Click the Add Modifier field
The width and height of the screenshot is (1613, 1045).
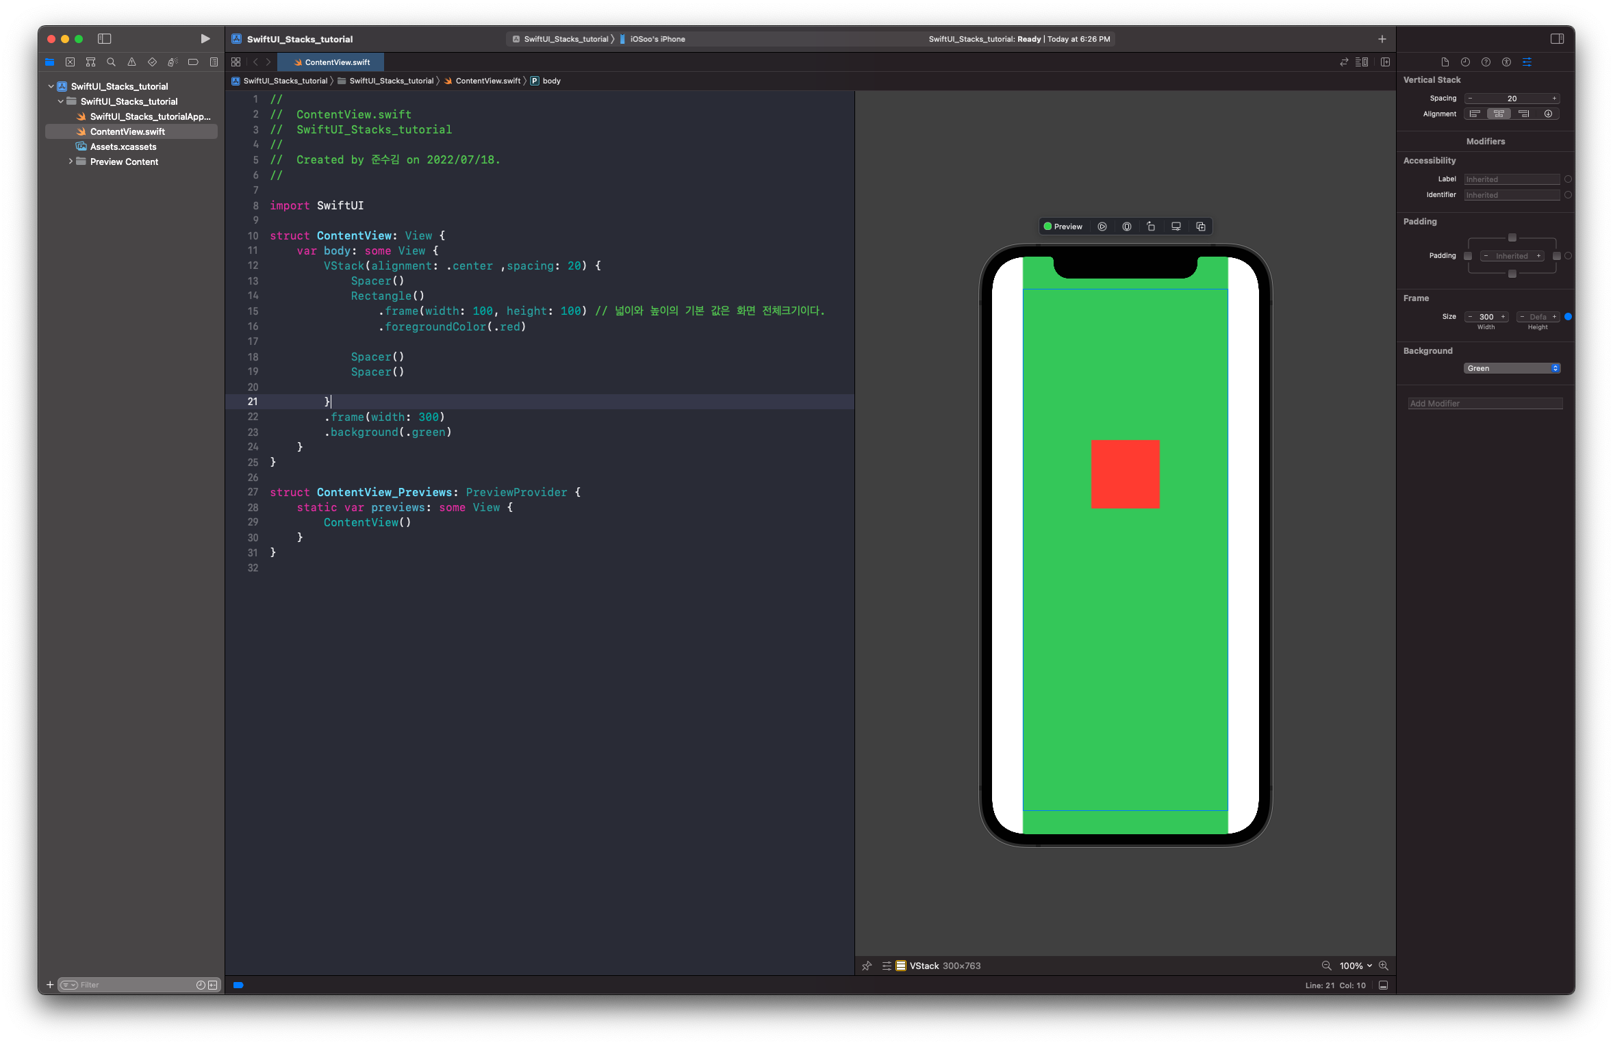point(1485,404)
